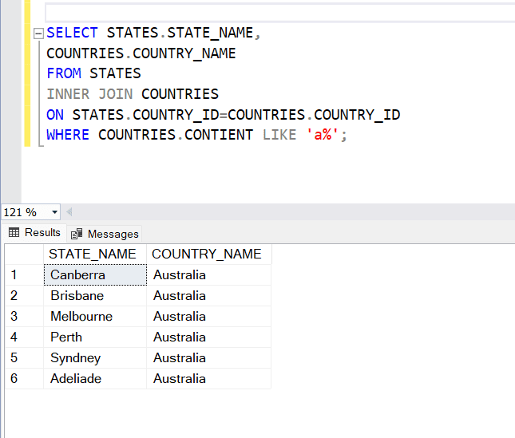Click Australia in the Canberra row
This screenshot has width=515, height=438.
(x=209, y=275)
